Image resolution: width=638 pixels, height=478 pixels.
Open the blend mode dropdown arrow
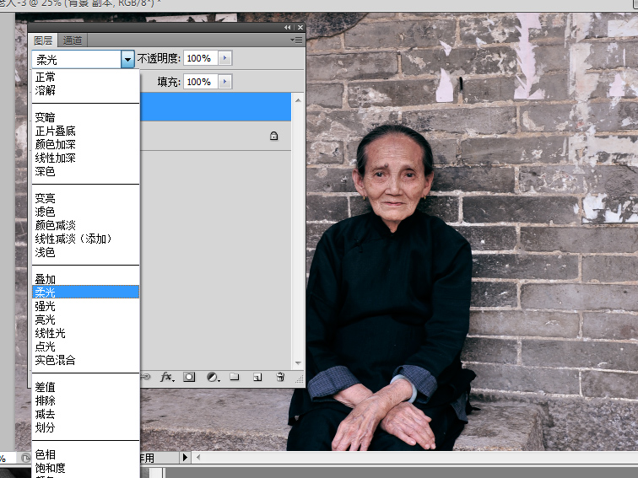(127, 59)
